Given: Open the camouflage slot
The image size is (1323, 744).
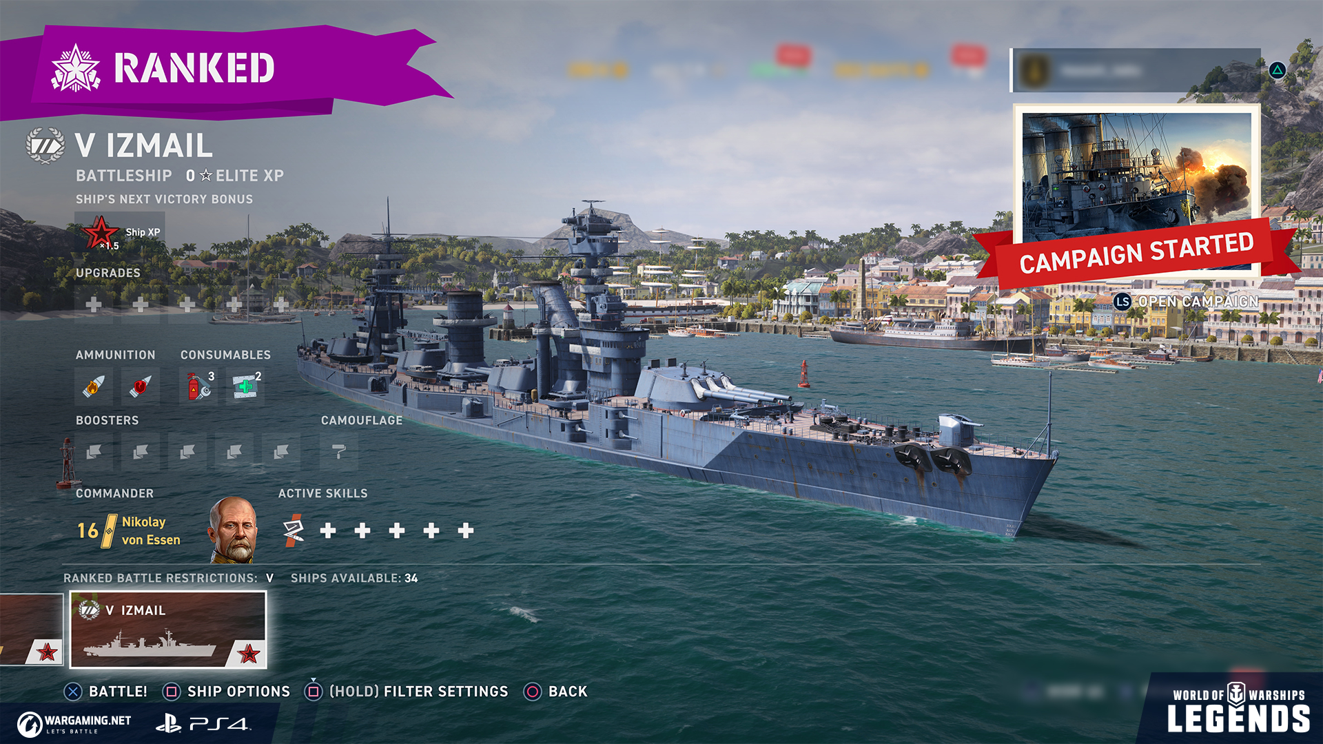Looking at the screenshot, I should coord(338,452).
